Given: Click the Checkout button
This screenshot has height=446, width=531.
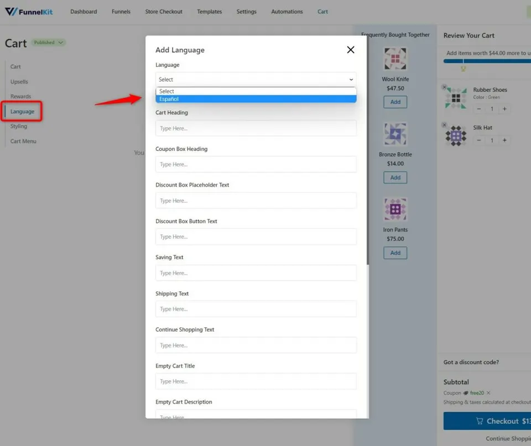Looking at the screenshot, I should tap(487, 421).
